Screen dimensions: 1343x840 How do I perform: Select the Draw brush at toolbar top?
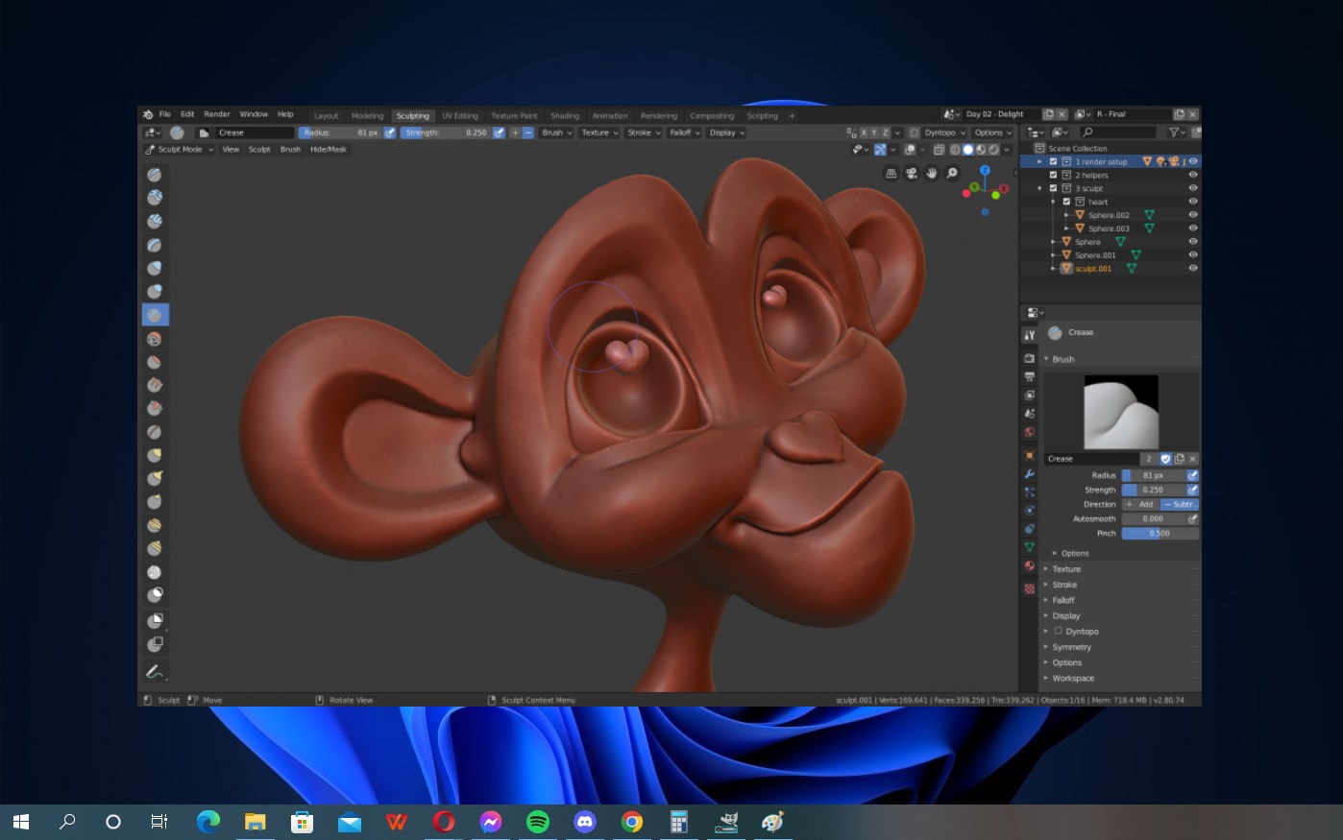[155, 175]
